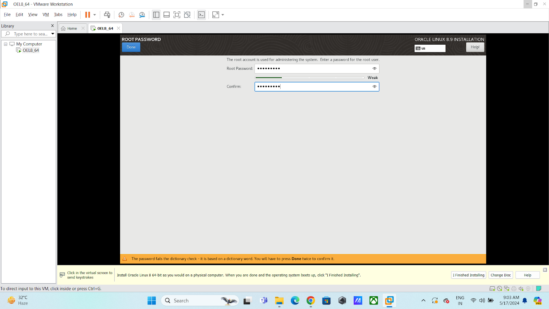
Task: Click the stretch guest display icon
Action: tap(215, 15)
